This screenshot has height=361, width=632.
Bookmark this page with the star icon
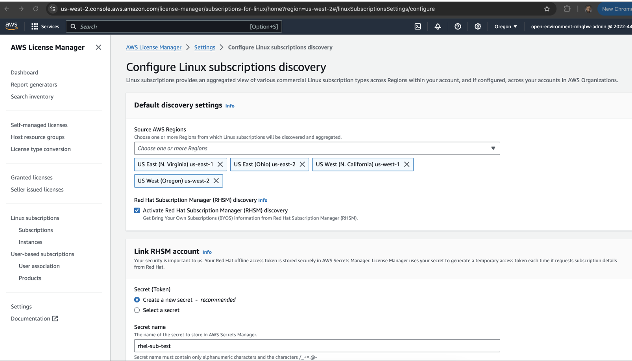point(547,9)
